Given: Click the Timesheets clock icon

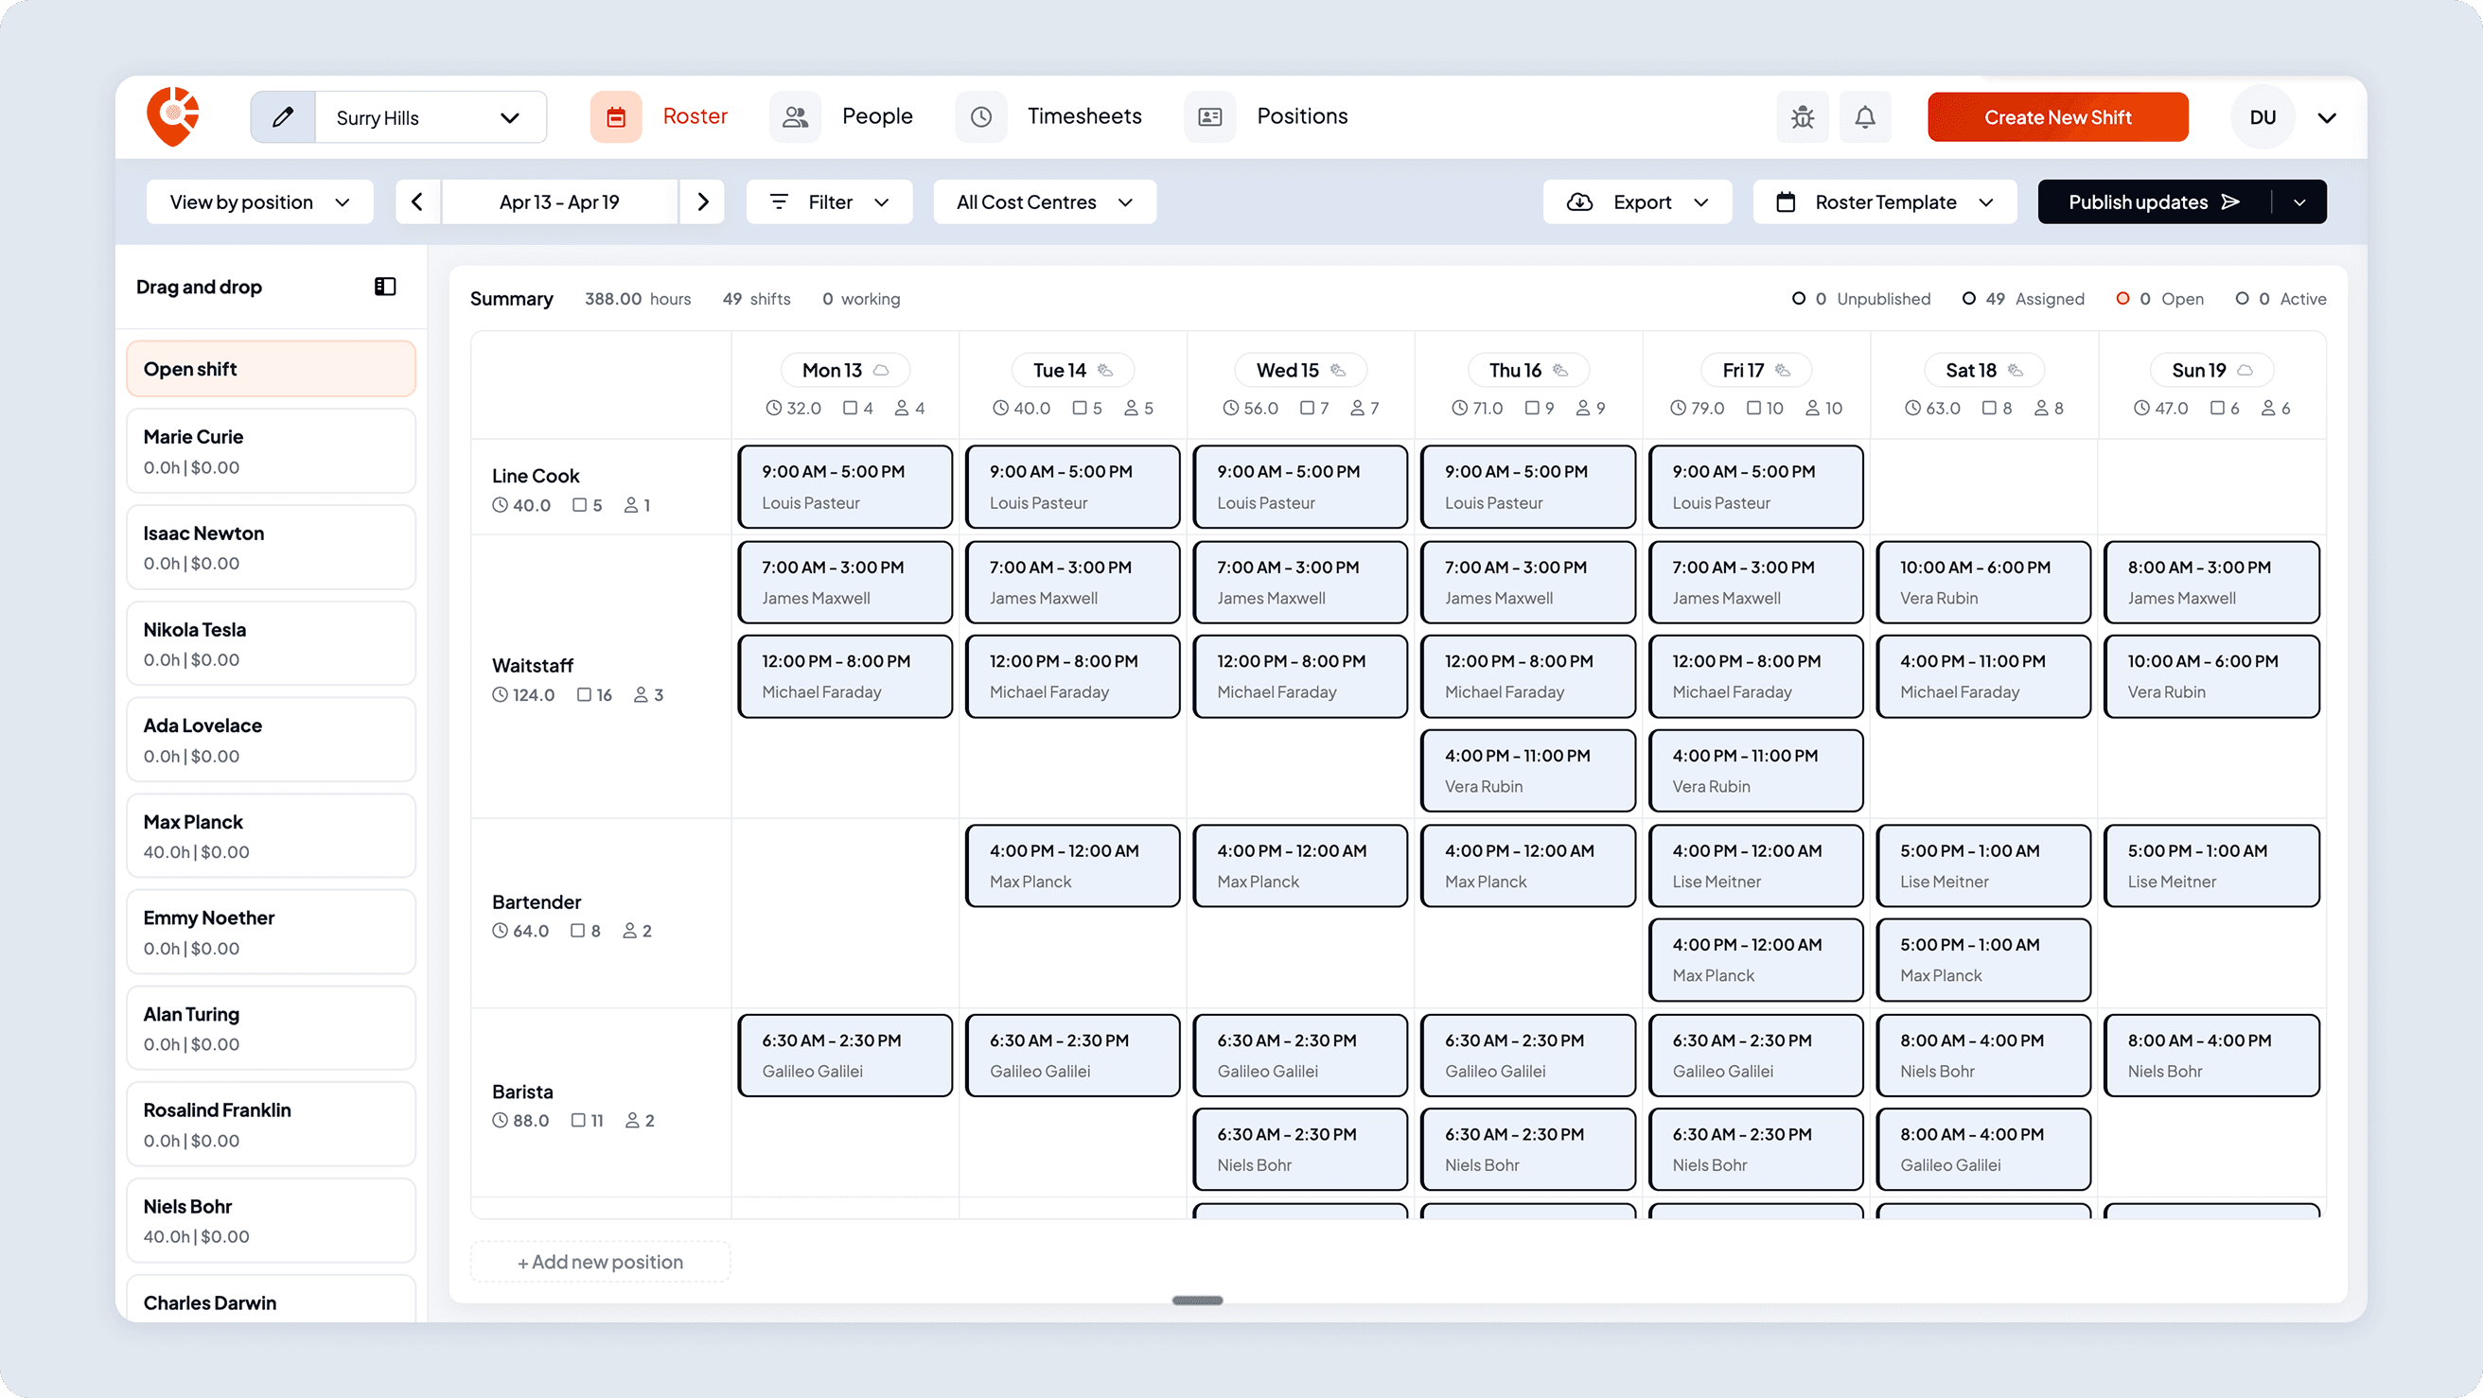Looking at the screenshot, I should 981,116.
